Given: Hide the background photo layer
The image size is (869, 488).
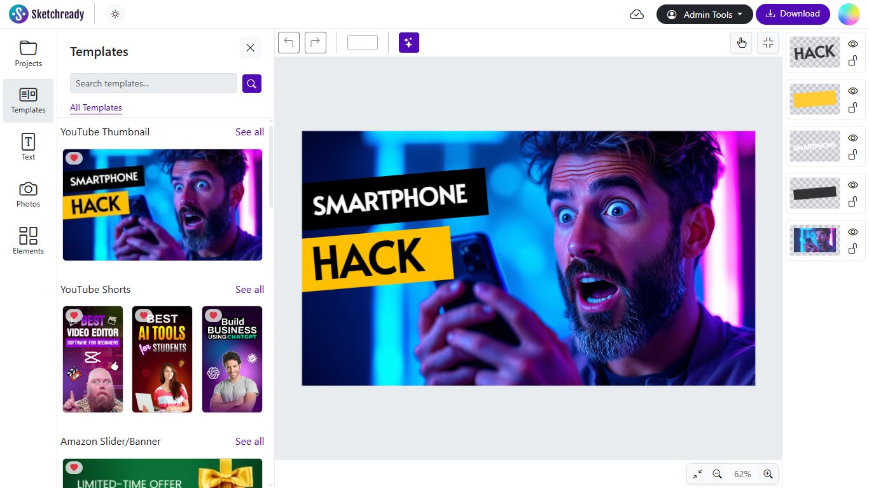Looking at the screenshot, I should pyautogui.click(x=853, y=232).
